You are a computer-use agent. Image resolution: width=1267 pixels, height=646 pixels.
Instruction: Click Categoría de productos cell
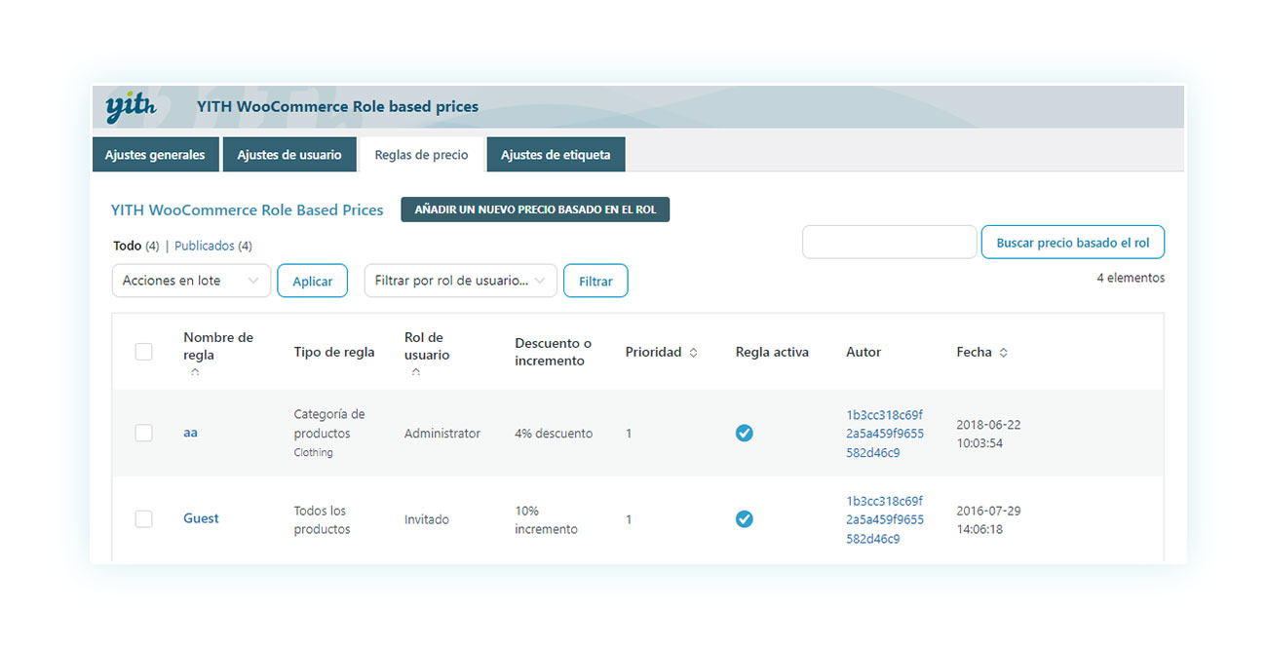pyautogui.click(x=329, y=424)
